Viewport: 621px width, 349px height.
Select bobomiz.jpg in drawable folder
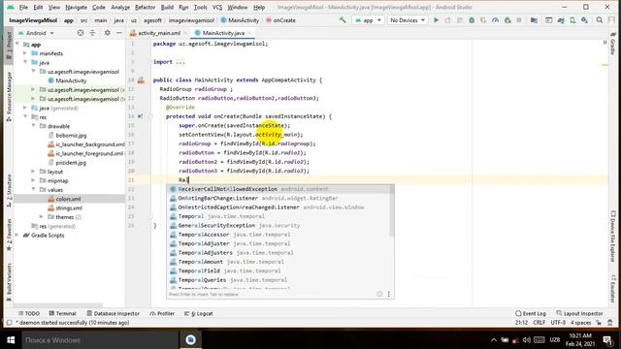[x=71, y=136]
